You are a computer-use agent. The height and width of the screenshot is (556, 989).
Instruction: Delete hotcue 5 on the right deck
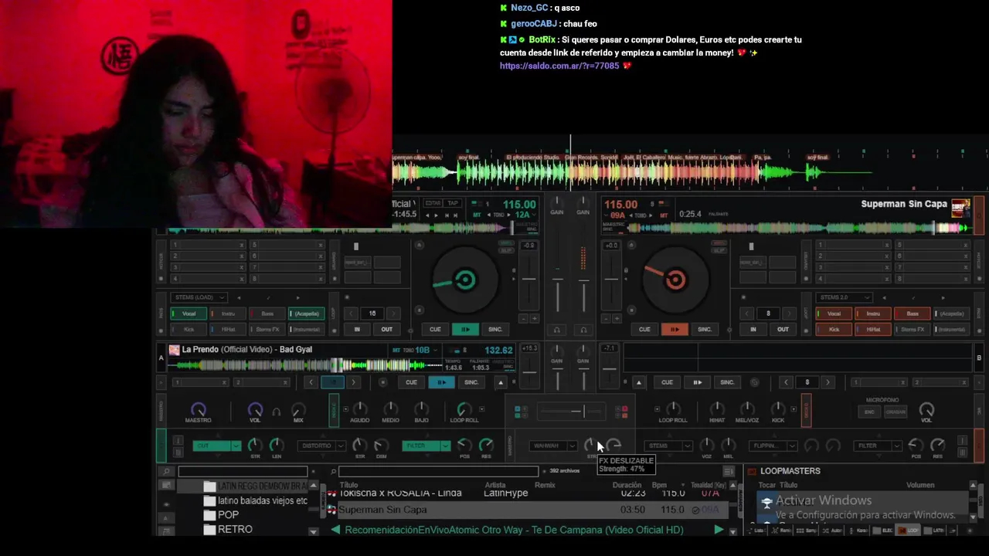pyautogui.click(x=965, y=246)
